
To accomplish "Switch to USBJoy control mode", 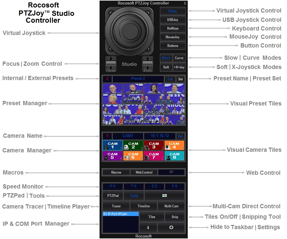I will (172, 20).
